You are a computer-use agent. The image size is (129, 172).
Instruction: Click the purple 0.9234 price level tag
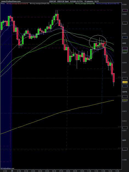pyautogui.click(x=125, y=10)
